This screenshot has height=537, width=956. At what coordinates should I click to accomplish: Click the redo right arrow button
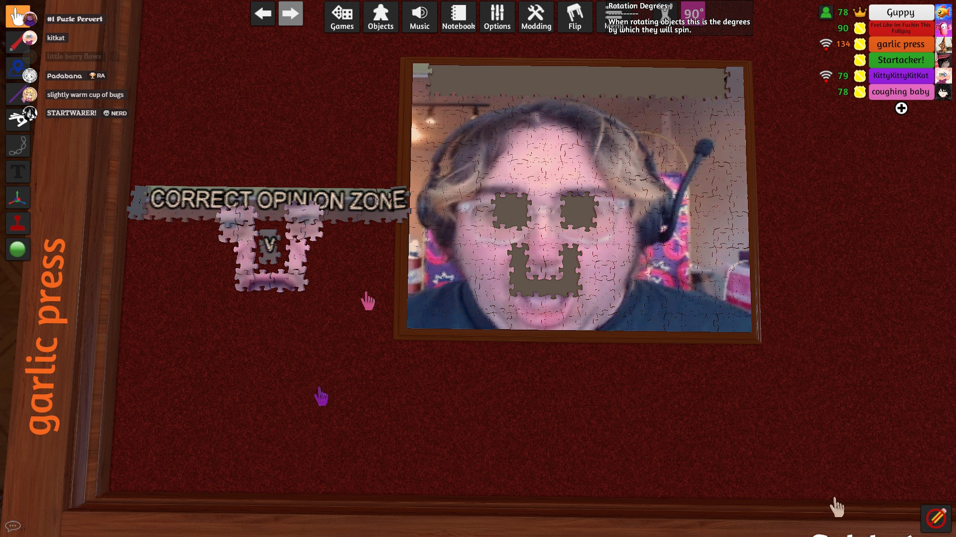[290, 14]
